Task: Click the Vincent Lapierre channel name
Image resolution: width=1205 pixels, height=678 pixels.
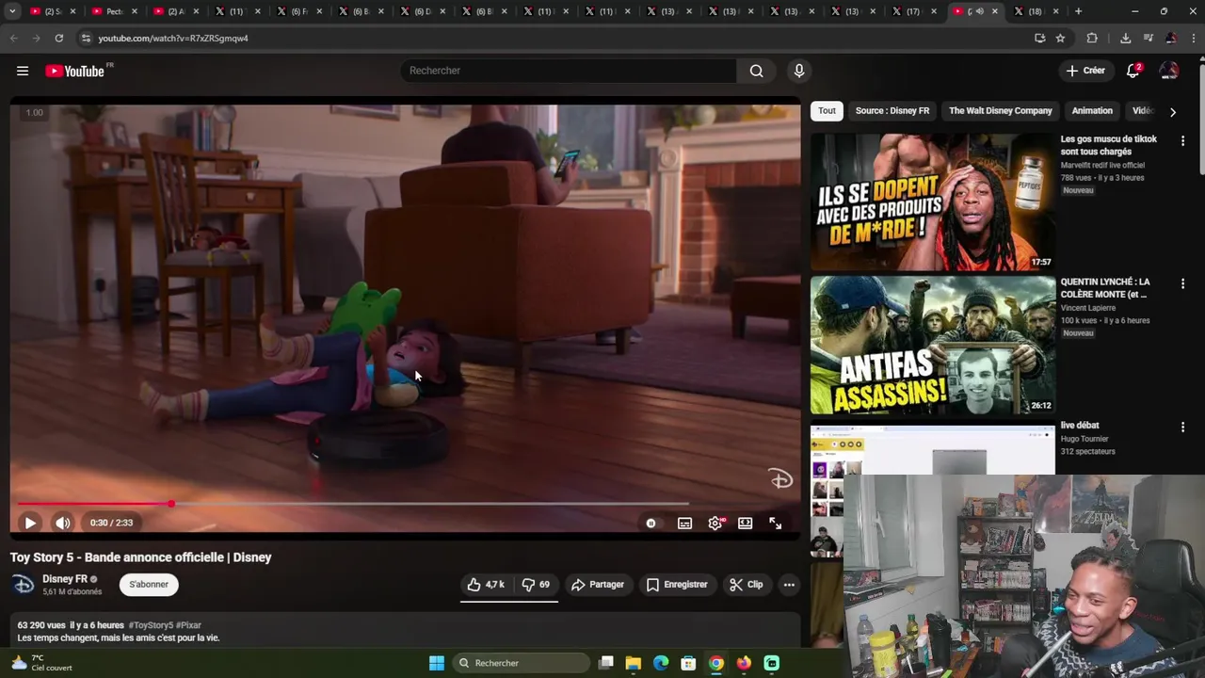Action: pos(1088,308)
